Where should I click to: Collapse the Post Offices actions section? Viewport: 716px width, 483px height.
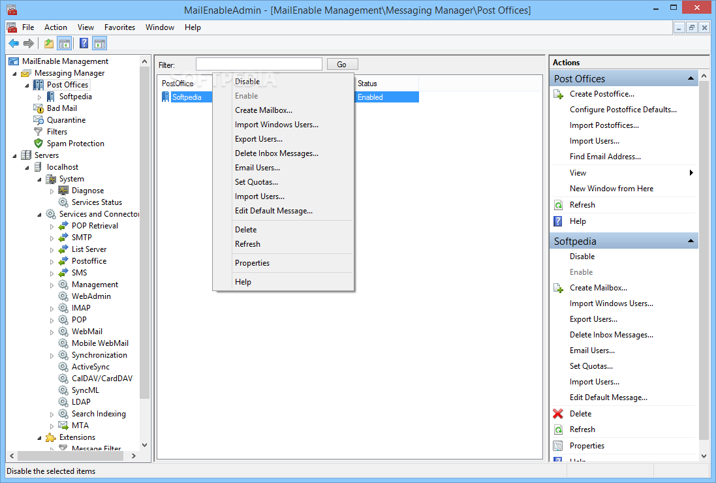(691, 78)
